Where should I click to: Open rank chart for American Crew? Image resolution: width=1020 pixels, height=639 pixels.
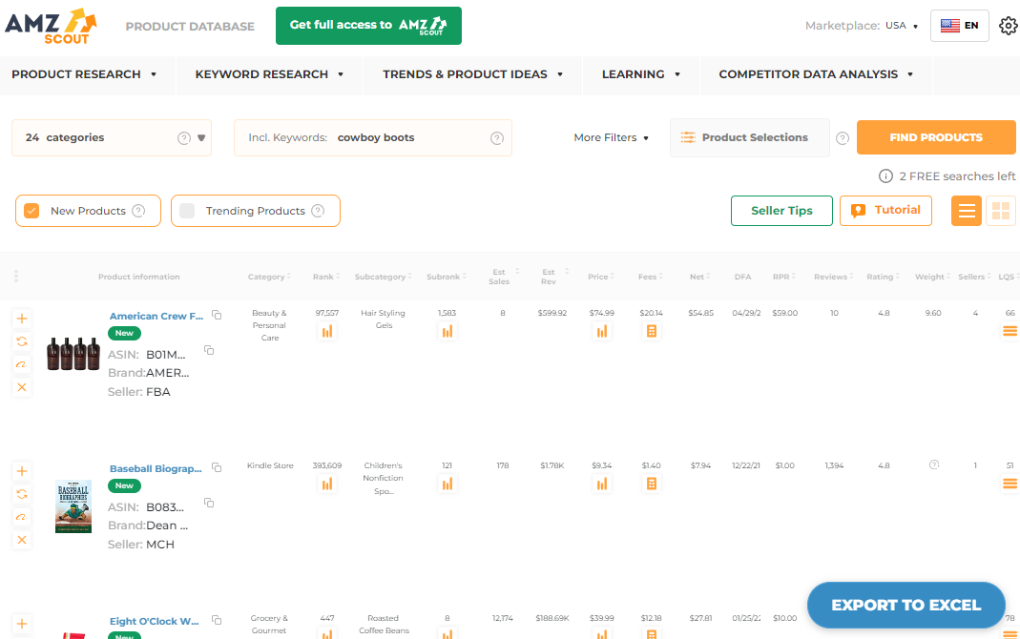327,332
